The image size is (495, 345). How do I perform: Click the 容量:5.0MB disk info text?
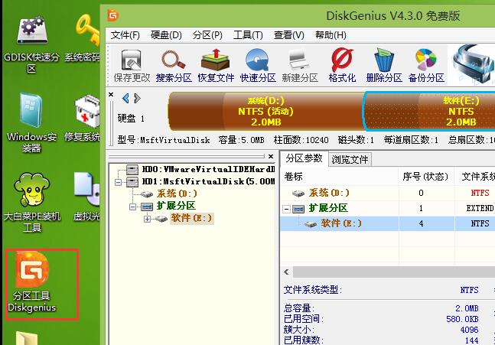click(x=242, y=140)
